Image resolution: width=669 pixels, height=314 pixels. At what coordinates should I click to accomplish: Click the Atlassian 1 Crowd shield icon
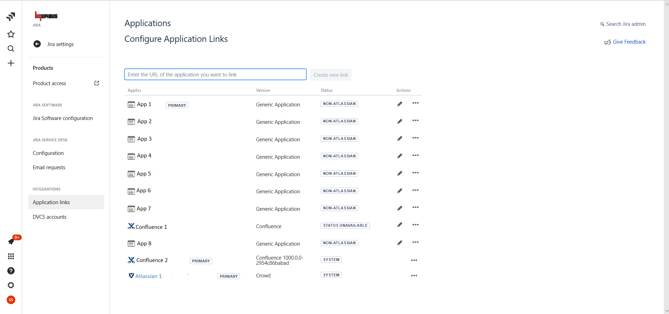click(x=131, y=276)
